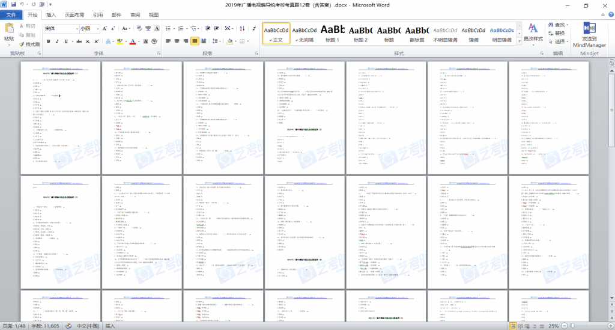Click the Change Styles (更改样式) icon
615x330 pixels.
533,34
